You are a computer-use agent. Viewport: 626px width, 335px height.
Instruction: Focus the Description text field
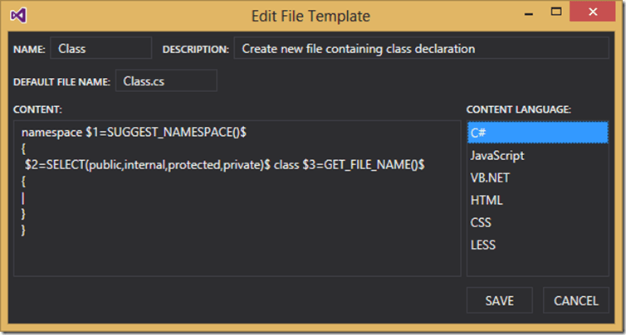(421, 49)
